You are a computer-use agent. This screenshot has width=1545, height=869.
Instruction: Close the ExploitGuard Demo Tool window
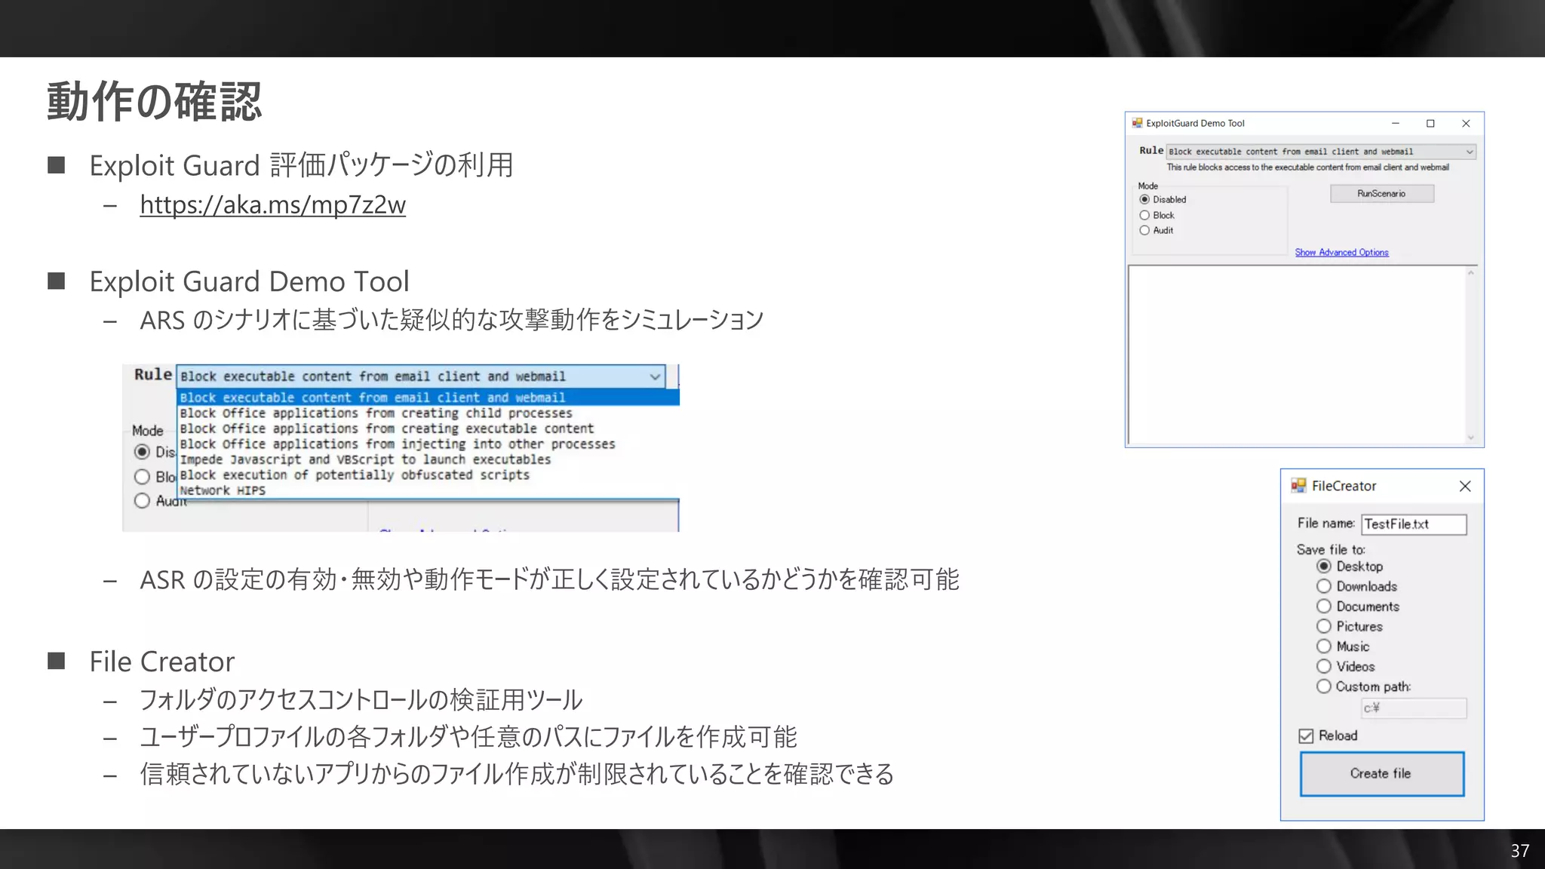coord(1465,123)
